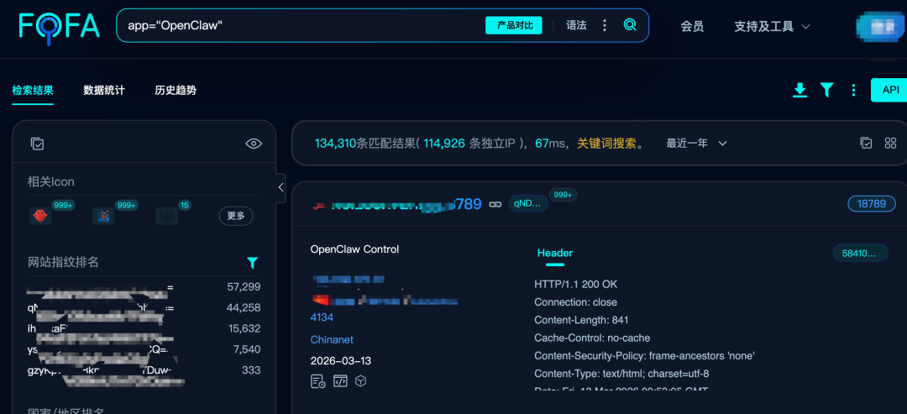Click the Cache-Control: no-cache header line

point(592,338)
